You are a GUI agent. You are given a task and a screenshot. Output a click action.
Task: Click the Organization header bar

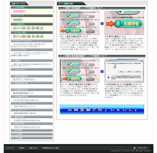[32, 69]
